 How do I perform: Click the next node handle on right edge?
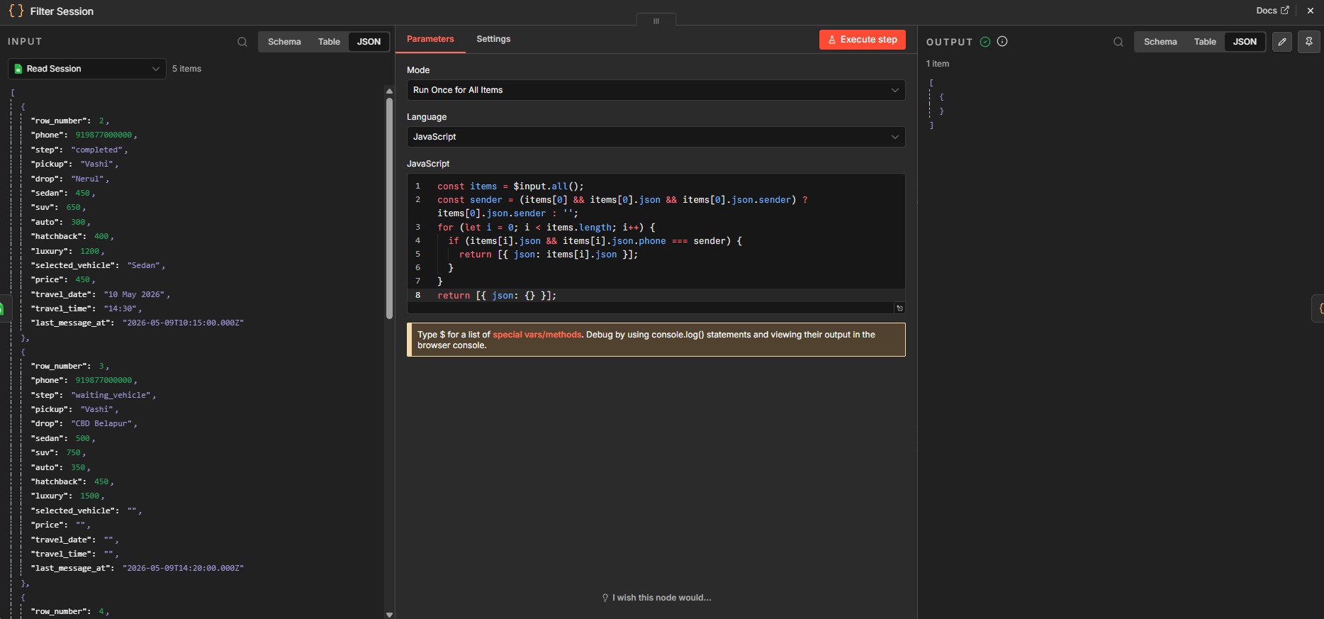1319,308
